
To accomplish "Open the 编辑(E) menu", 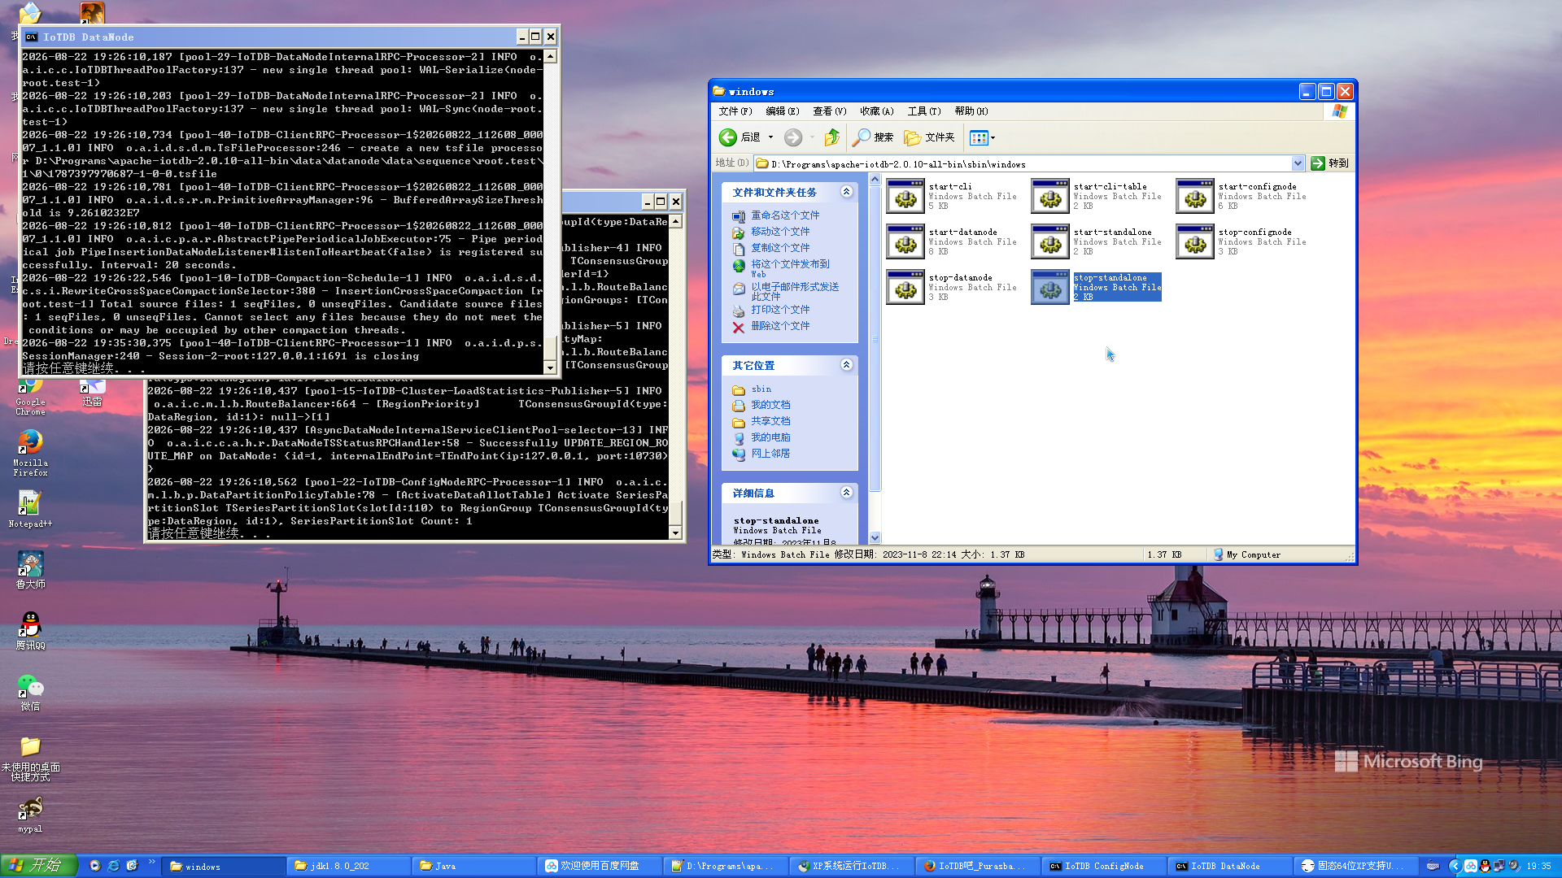I will tap(782, 111).
